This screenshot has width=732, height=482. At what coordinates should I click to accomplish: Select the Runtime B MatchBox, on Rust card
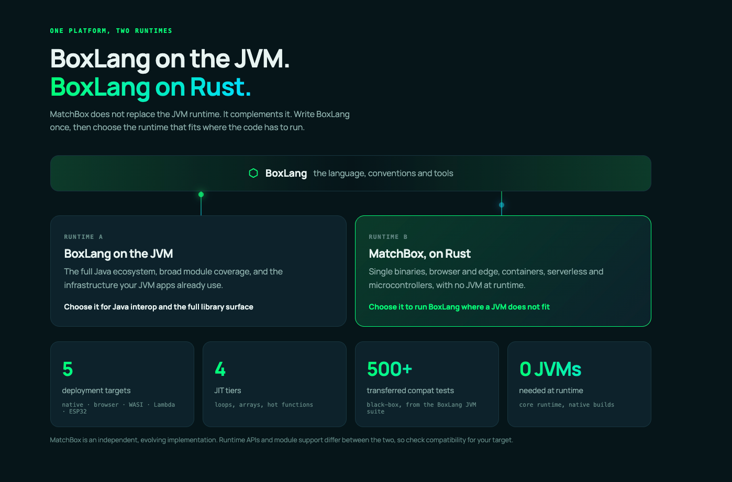(503, 271)
